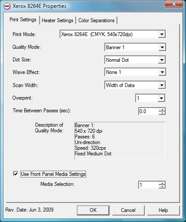
Task: Click the 'Scan Width:' label
Action: [x=25, y=85]
